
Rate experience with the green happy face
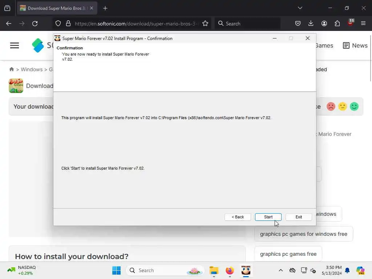coord(354,106)
